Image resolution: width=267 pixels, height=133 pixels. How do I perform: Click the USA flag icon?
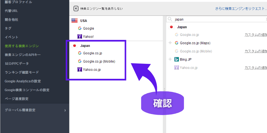click(74, 21)
